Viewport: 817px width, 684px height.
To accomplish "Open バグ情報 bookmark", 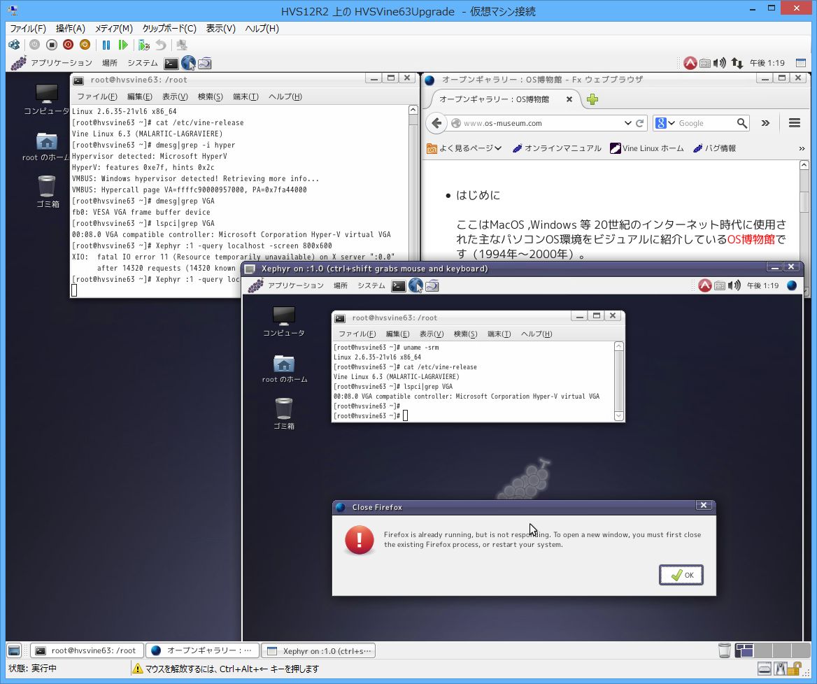I will (714, 148).
